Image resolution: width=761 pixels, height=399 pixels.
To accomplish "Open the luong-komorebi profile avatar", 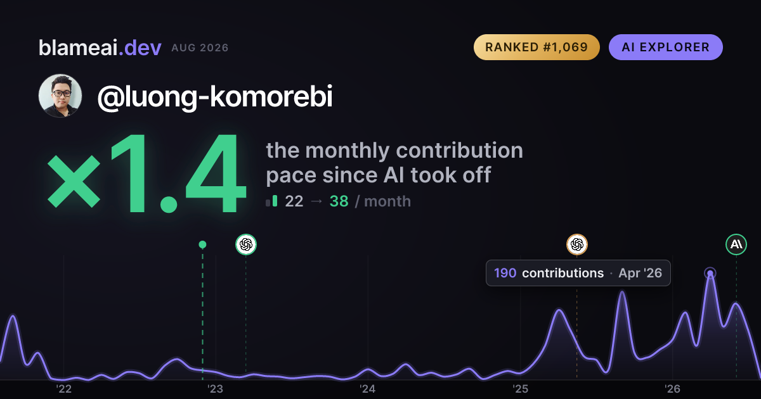I will tap(60, 96).
